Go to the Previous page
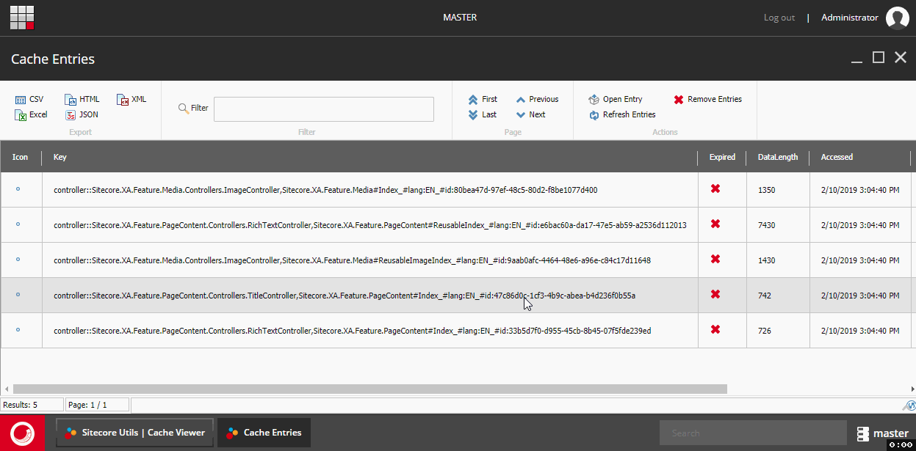Viewport: 916px width, 451px height. tap(537, 99)
